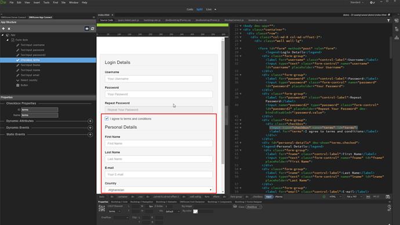Open the Live view dropdown arrow
Viewport: 400px width, 225px height.
coord(215,9)
